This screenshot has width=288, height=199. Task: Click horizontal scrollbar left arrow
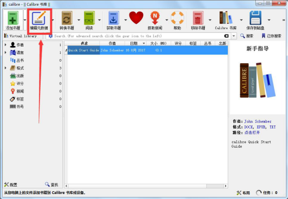click(x=66, y=186)
